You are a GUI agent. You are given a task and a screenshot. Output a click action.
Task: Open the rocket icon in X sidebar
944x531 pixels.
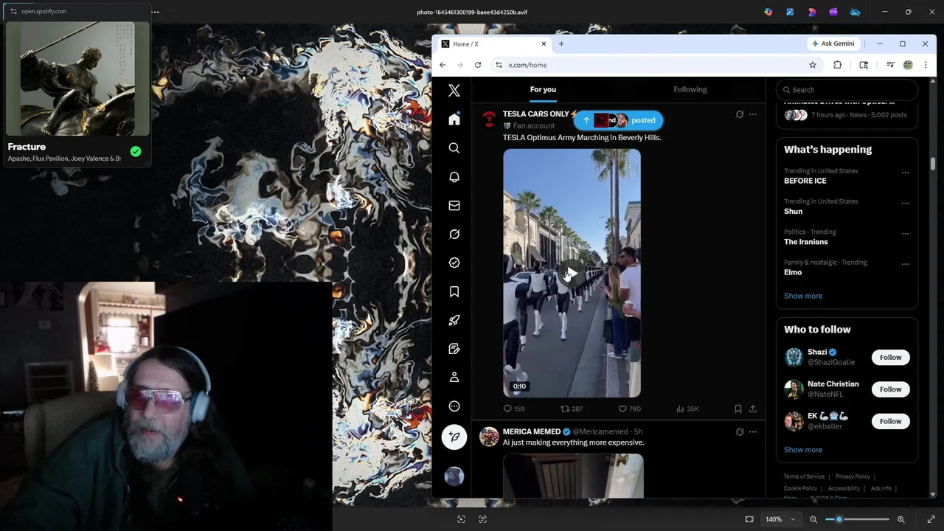click(x=454, y=320)
